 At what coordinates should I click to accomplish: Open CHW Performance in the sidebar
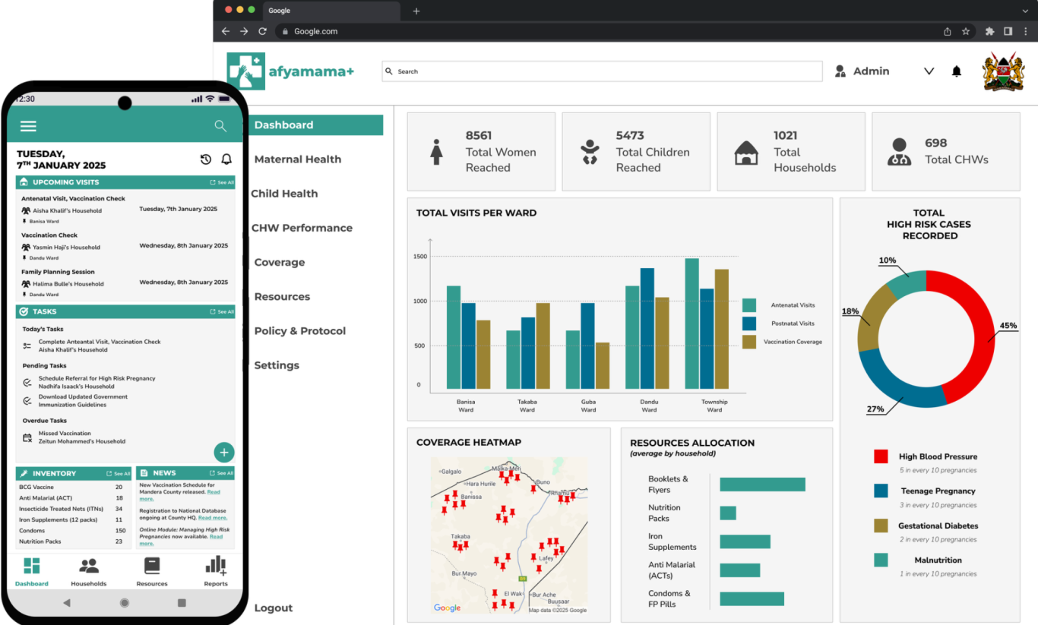coord(302,228)
